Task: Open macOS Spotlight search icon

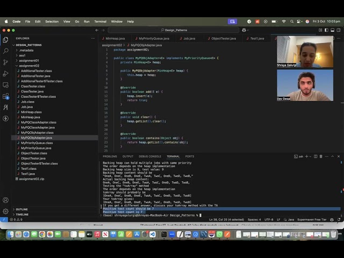Action: (291, 21)
